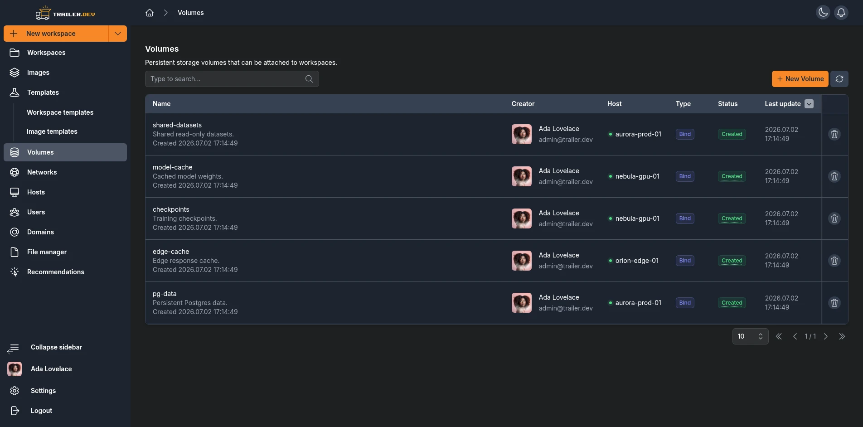The height and width of the screenshot is (427, 863).
Task: Click the search magnifier icon
Action: coord(309,79)
